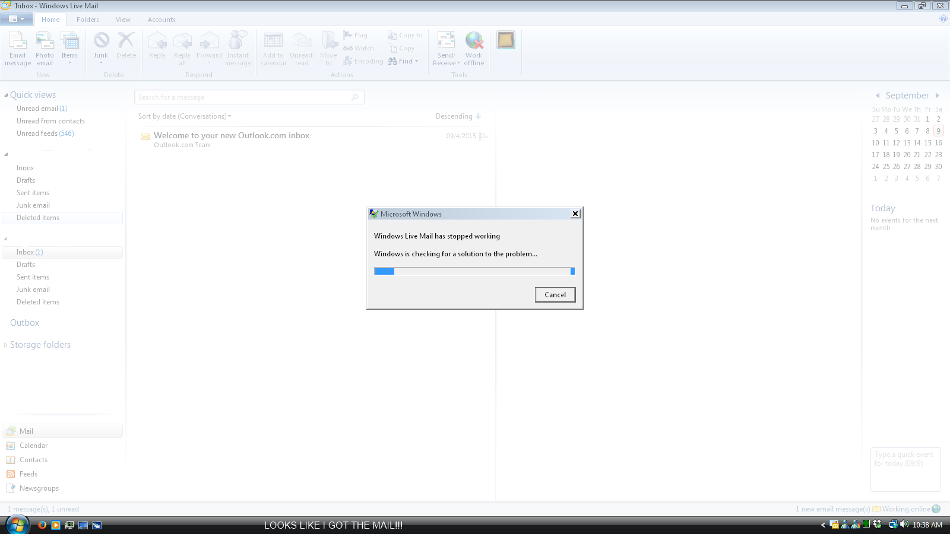
Task: Send an Instant message
Action: click(238, 49)
